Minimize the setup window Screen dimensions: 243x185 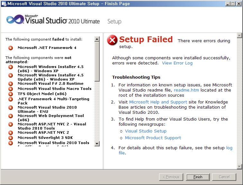point(227,4)
